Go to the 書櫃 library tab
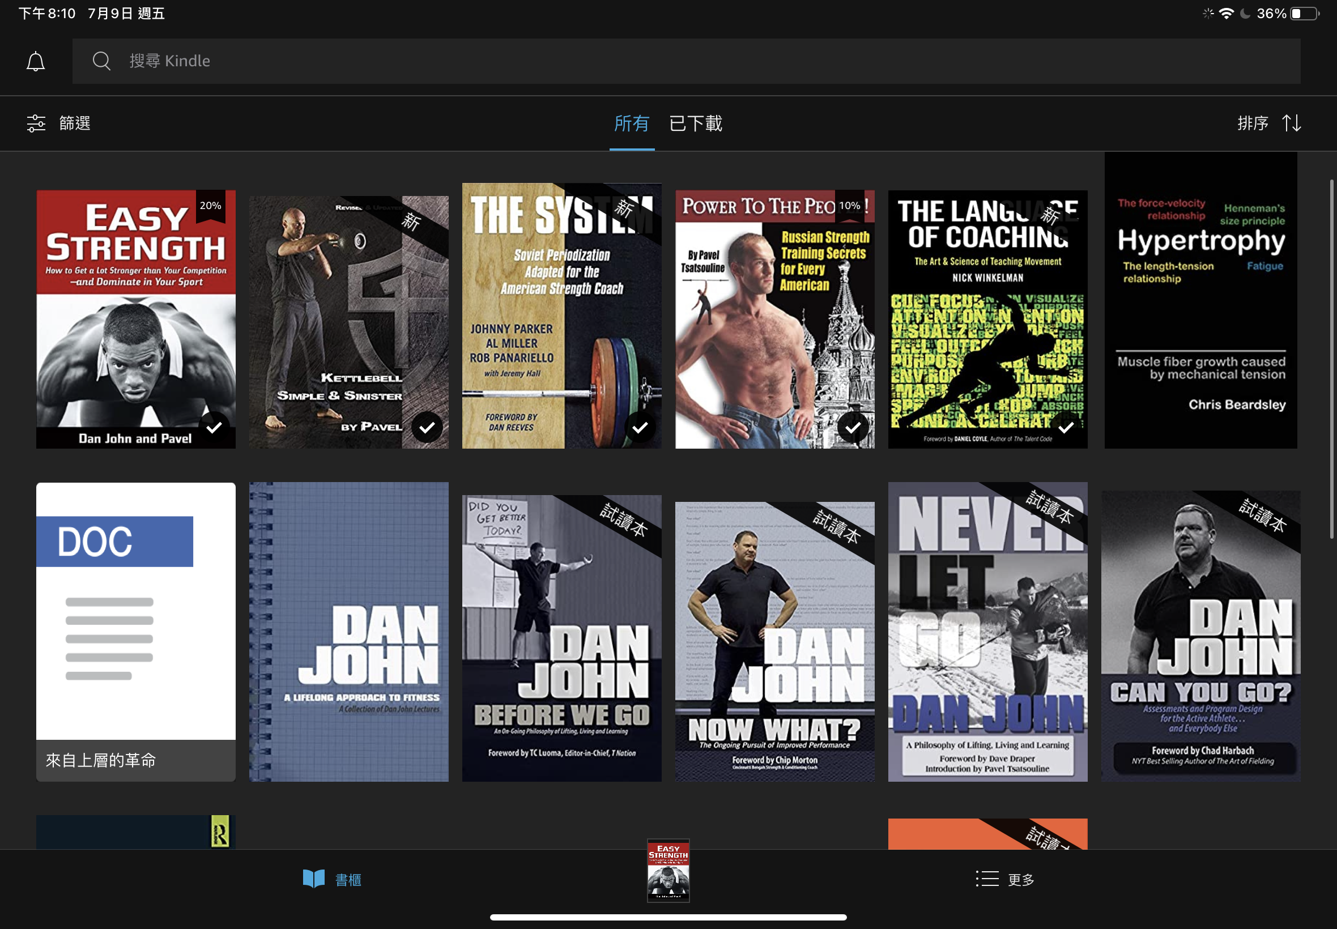The height and width of the screenshot is (929, 1337). pyautogui.click(x=333, y=879)
